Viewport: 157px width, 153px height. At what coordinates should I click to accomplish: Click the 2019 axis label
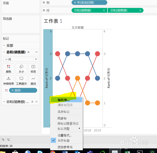coord(97,130)
